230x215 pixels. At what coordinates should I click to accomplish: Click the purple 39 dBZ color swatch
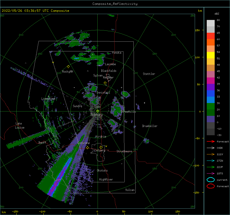pos(211,87)
